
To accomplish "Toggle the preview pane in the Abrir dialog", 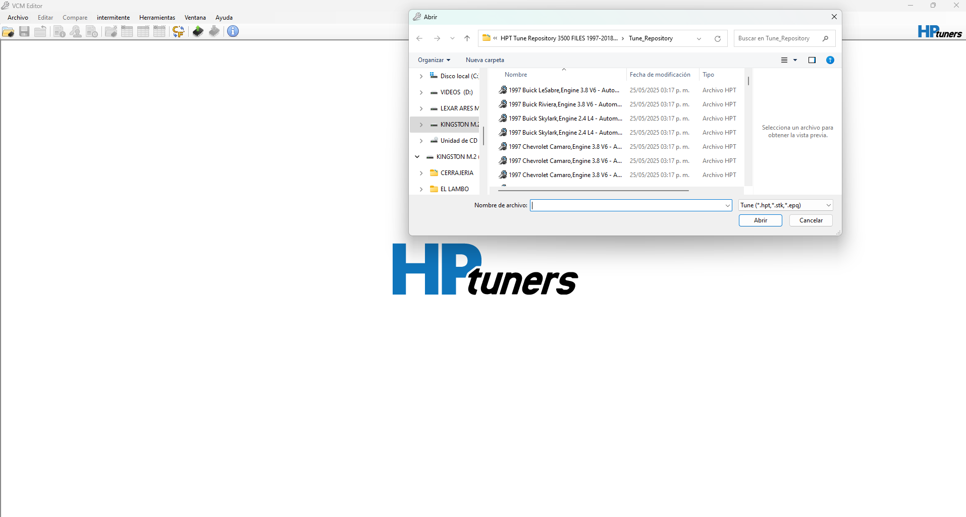I will click(812, 60).
